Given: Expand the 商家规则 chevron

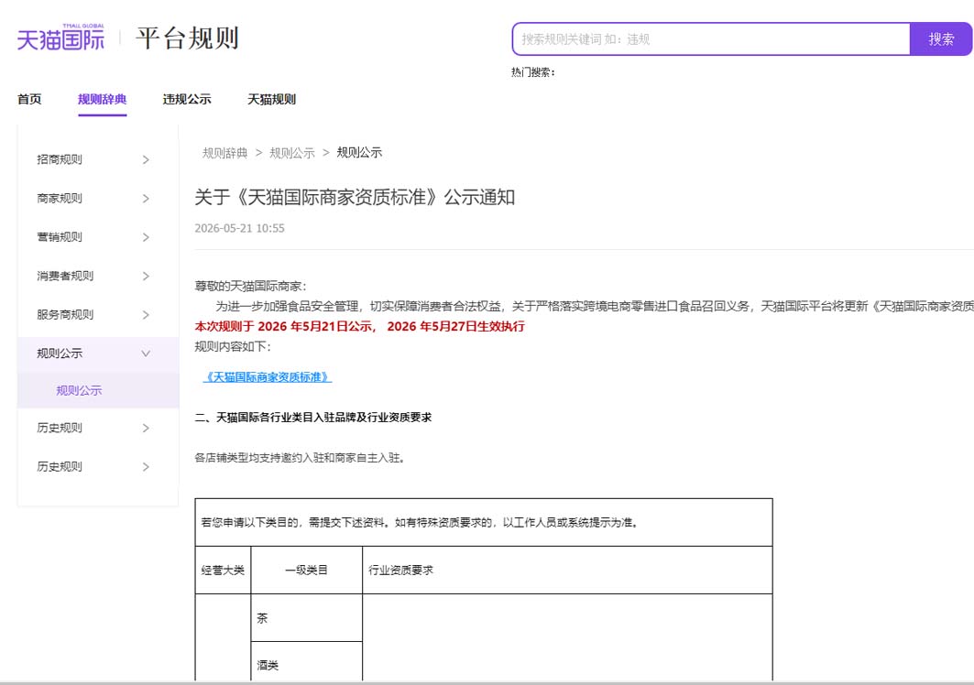Looking at the screenshot, I should pos(146,199).
